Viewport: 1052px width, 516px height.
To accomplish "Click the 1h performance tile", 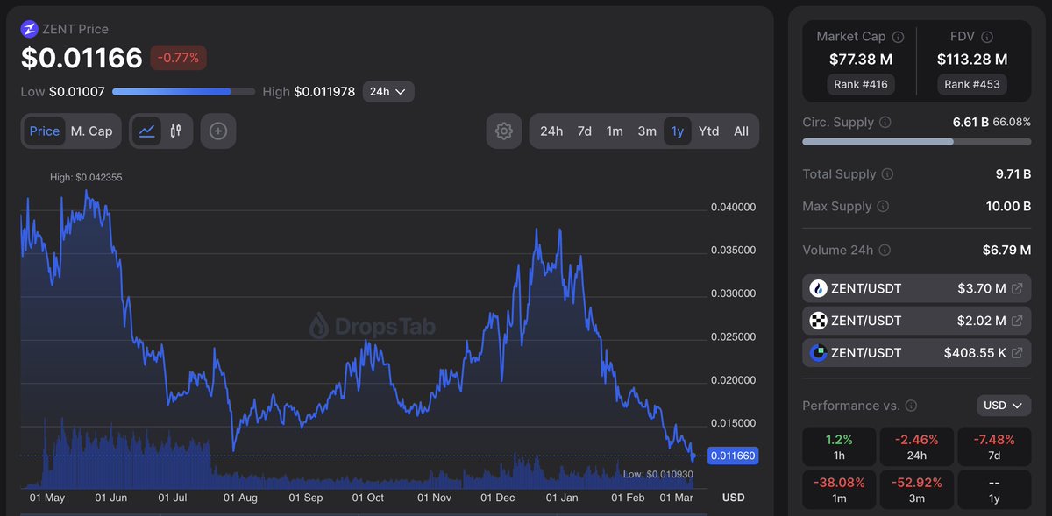I will click(x=839, y=447).
